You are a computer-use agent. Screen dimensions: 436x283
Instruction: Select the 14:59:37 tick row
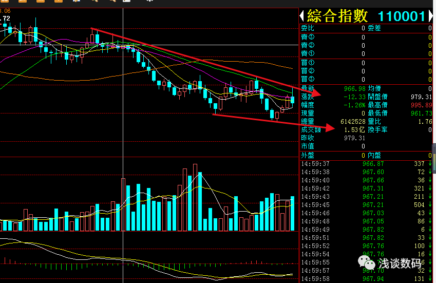(366, 164)
